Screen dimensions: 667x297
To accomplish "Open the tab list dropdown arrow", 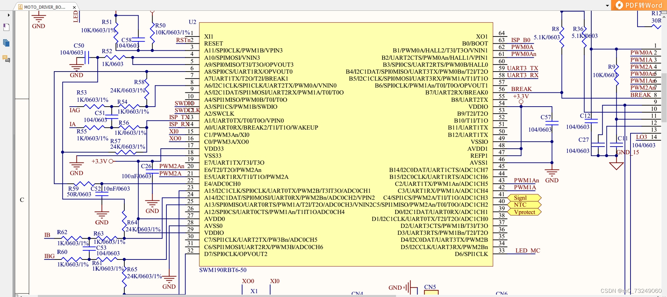I will [607, 6].
